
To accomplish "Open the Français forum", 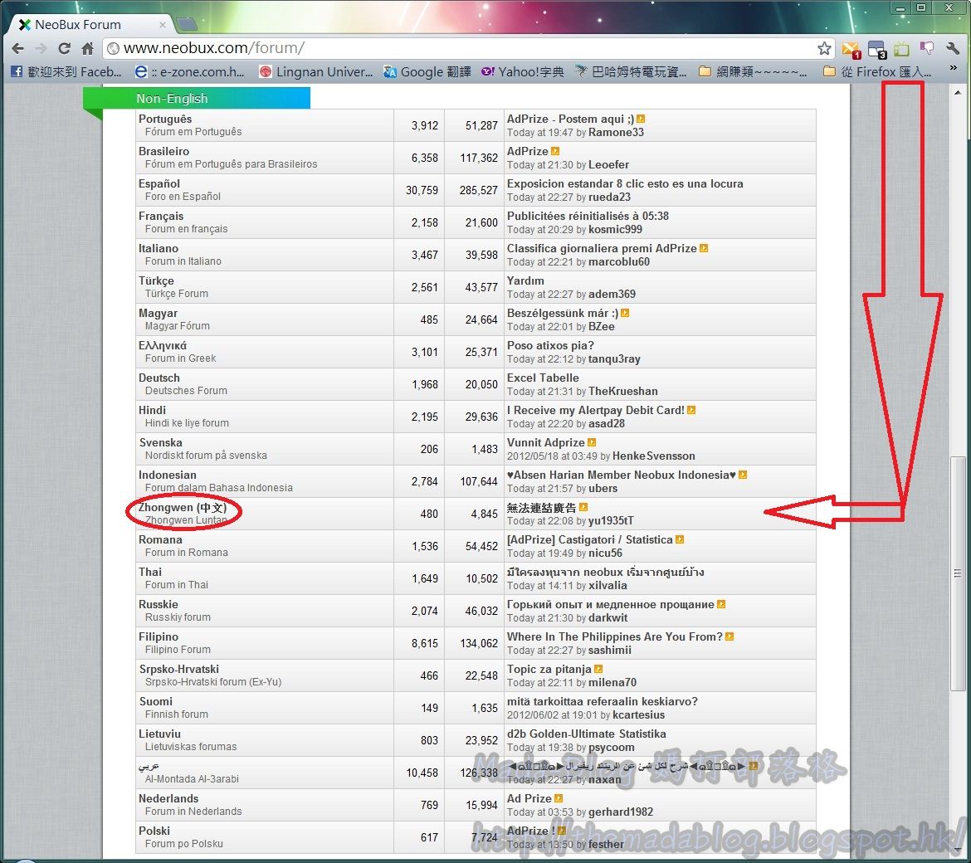I will tap(161, 216).
